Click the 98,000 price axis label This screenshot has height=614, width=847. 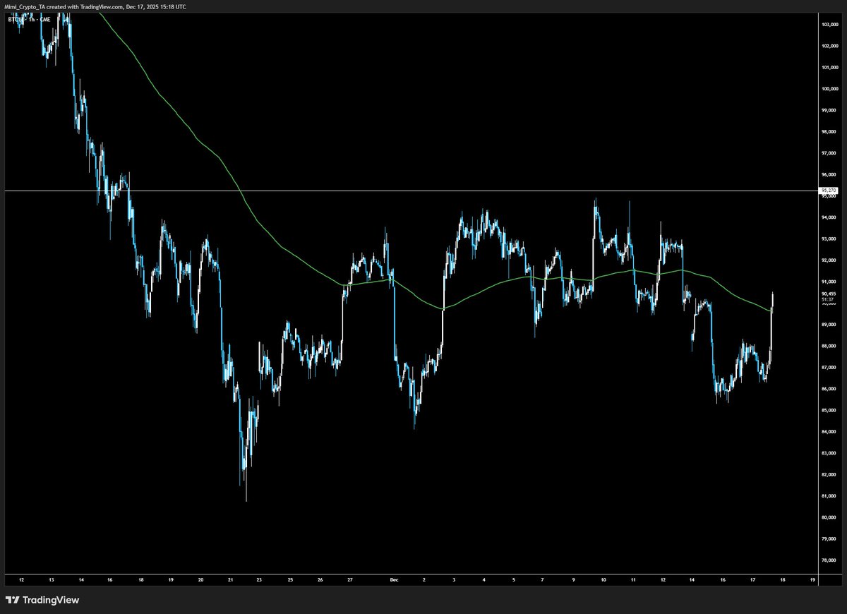(829, 132)
